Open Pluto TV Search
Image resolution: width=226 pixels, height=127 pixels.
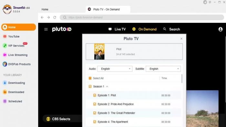click(171, 29)
